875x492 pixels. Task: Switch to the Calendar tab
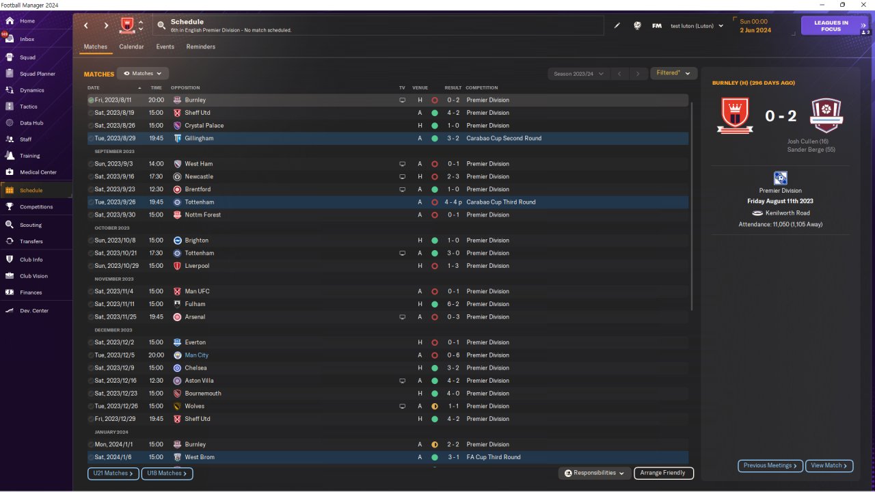click(131, 46)
